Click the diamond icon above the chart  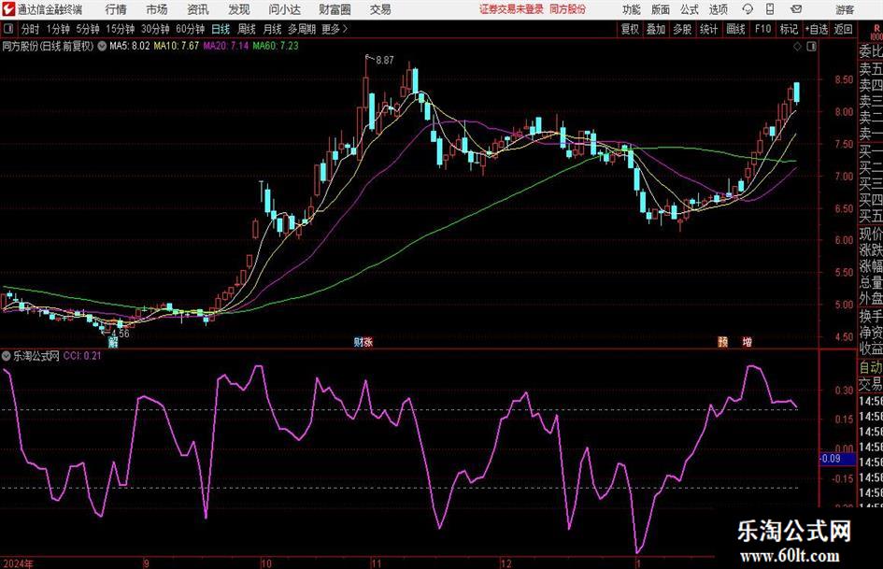(797, 47)
